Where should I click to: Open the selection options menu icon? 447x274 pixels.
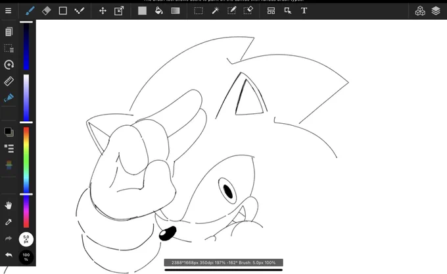(x=9, y=48)
